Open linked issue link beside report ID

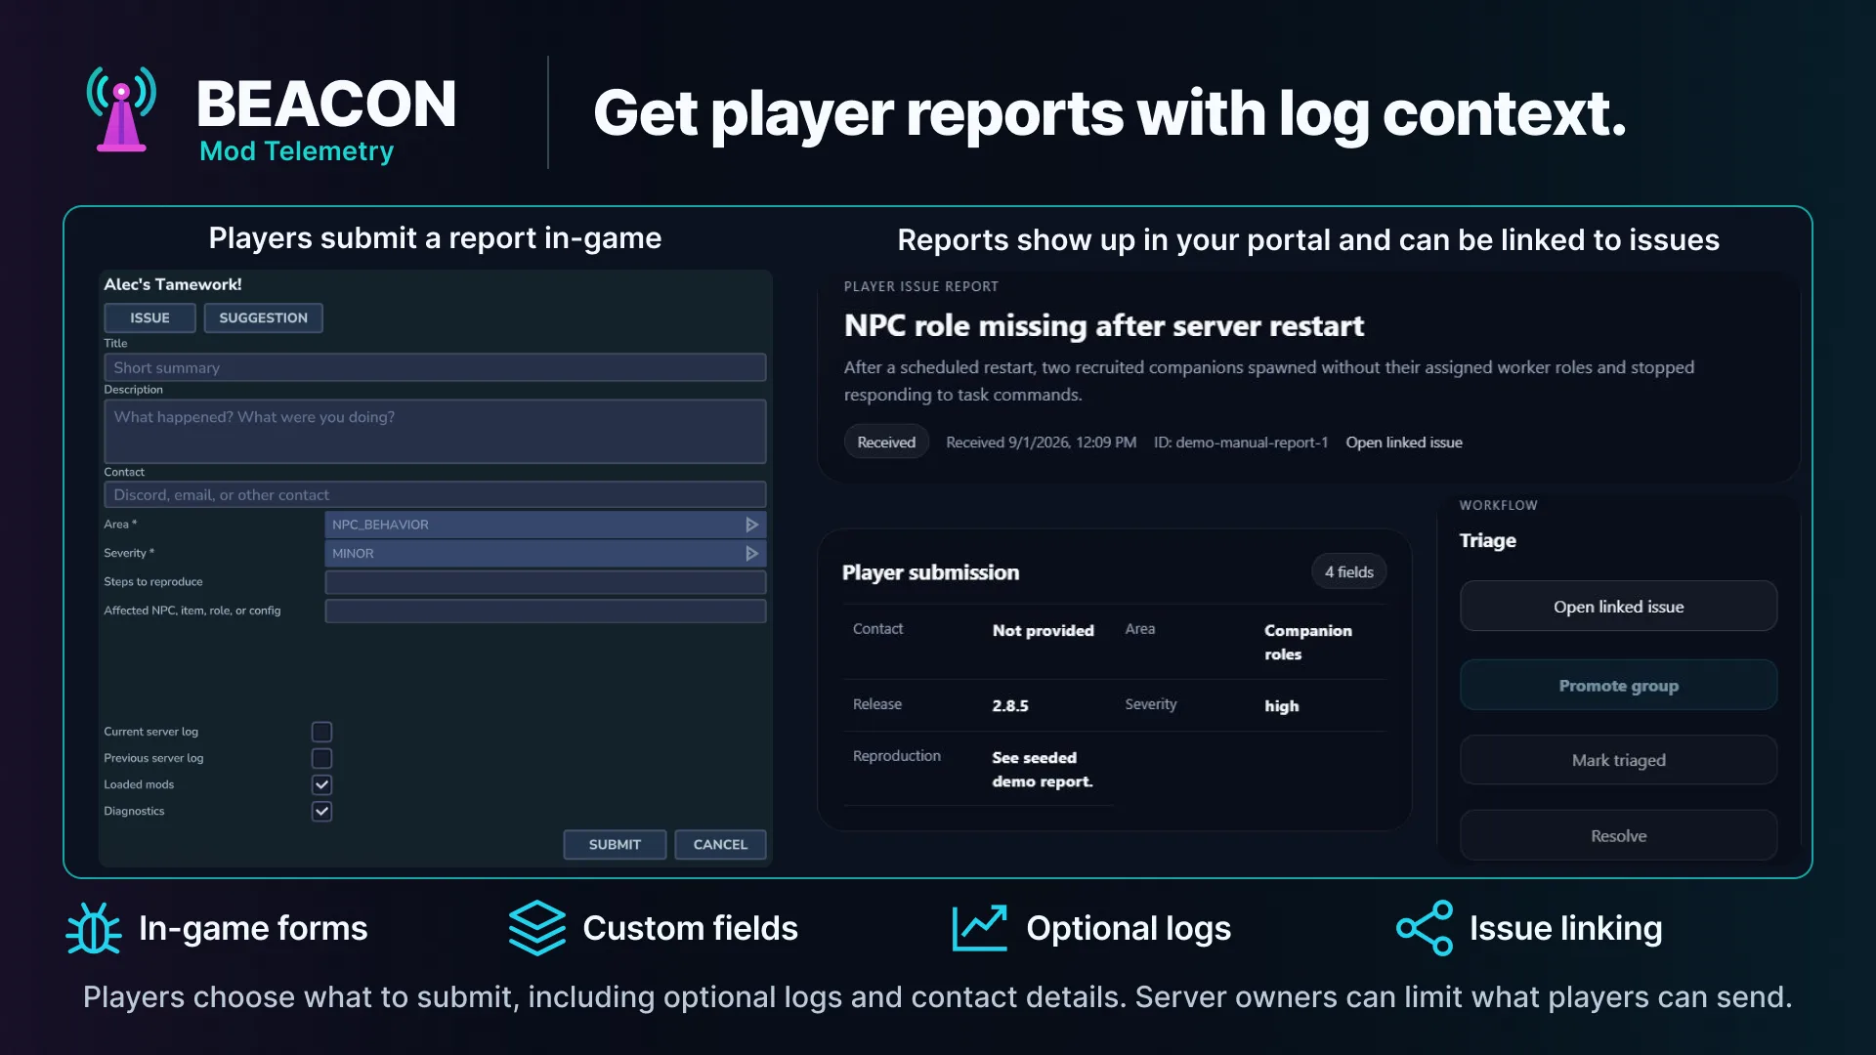point(1404,443)
